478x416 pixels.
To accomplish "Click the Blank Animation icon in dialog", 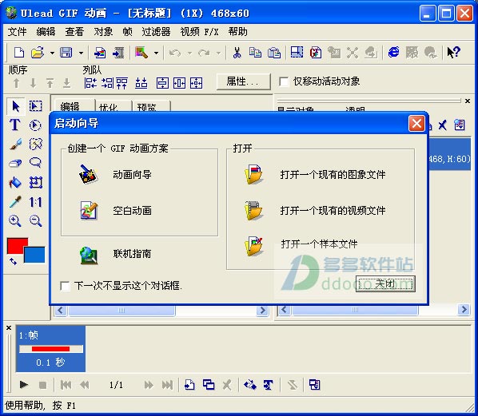I will click(x=89, y=211).
